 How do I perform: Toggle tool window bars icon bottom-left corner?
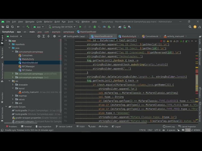pyautogui.click(x=2, y=130)
